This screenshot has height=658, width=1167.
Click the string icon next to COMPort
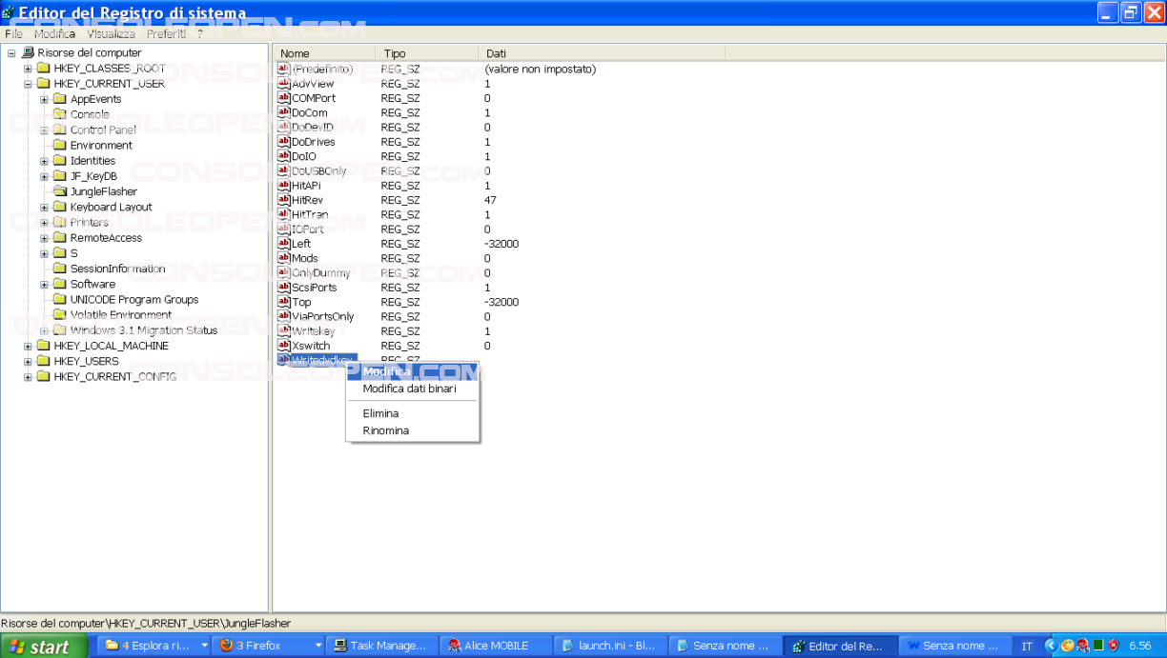[x=283, y=98]
